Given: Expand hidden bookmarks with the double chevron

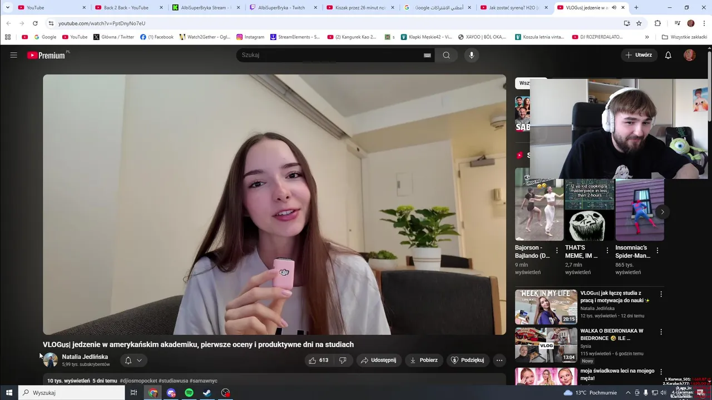Looking at the screenshot, I should coord(647,37).
